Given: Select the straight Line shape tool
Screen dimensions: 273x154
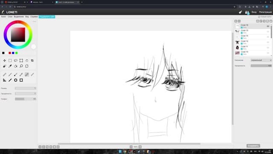Looking at the screenshot, I should [x=10, y=80].
